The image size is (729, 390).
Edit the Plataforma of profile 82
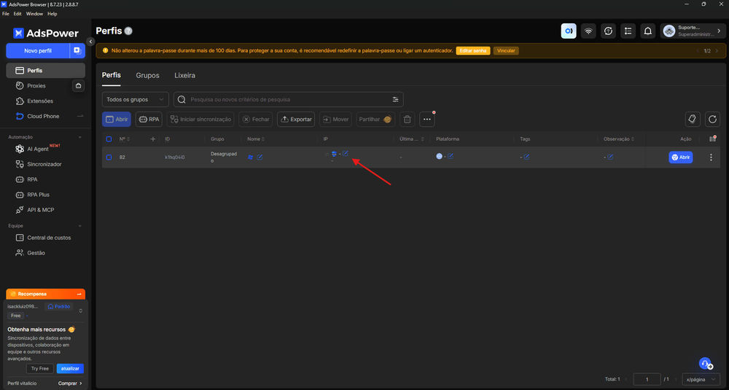[x=451, y=157]
